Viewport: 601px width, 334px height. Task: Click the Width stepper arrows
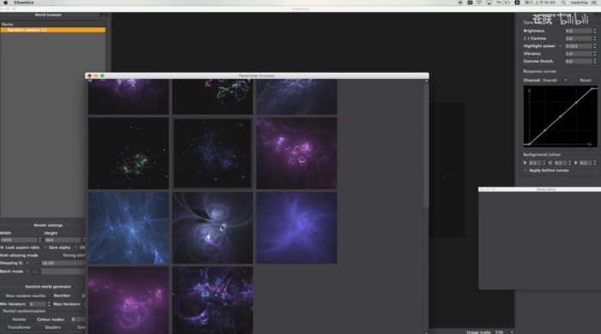click(x=39, y=240)
